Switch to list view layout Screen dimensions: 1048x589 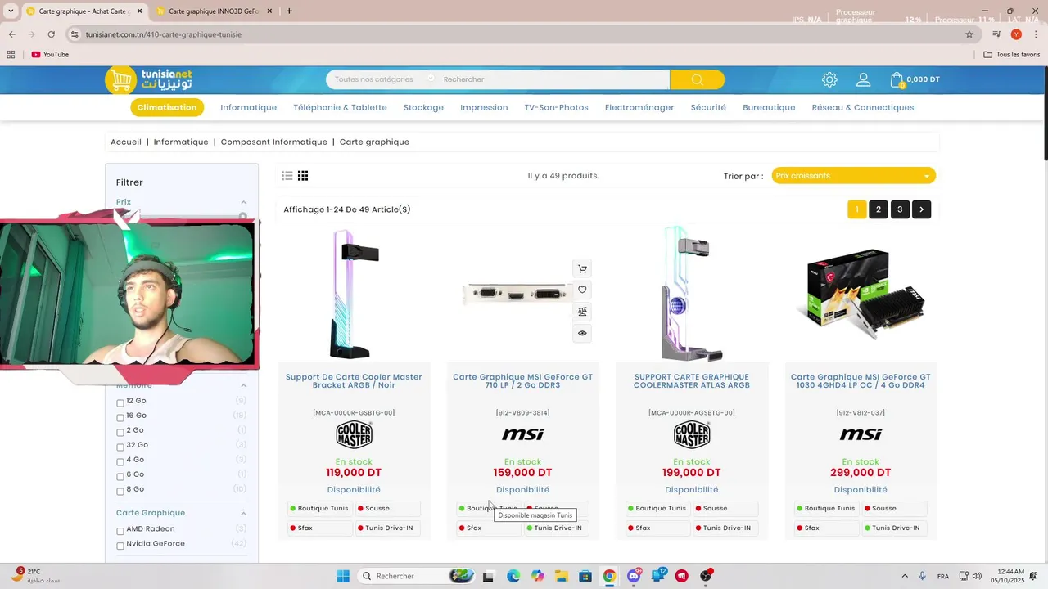287,176
